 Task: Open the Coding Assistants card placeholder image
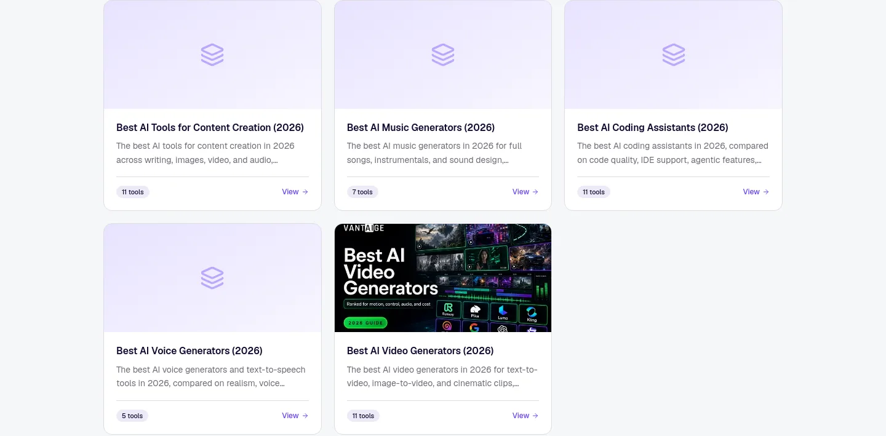point(673,55)
